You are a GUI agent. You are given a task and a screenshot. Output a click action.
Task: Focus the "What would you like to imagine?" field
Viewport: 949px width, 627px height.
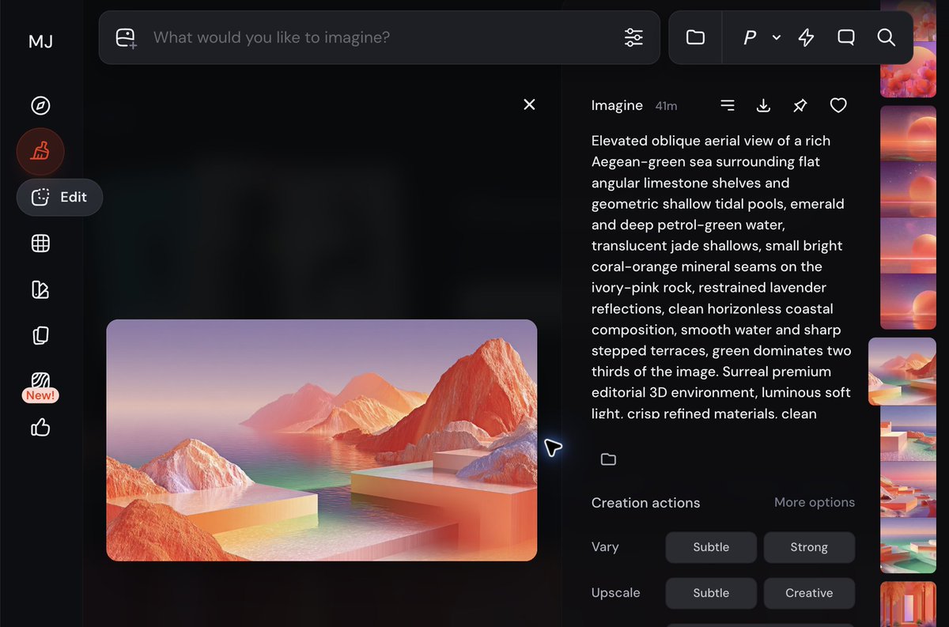(x=380, y=37)
